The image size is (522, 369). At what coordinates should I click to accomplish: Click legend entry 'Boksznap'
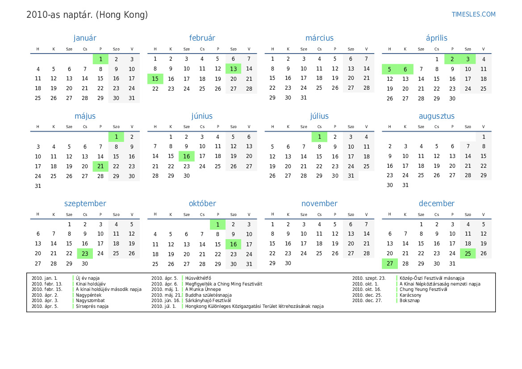pyautogui.click(x=409, y=300)
